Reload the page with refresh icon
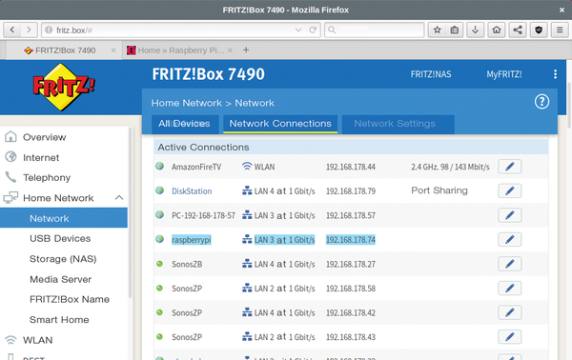This screenshot has width=572, height=360. (x=313, y=30)
